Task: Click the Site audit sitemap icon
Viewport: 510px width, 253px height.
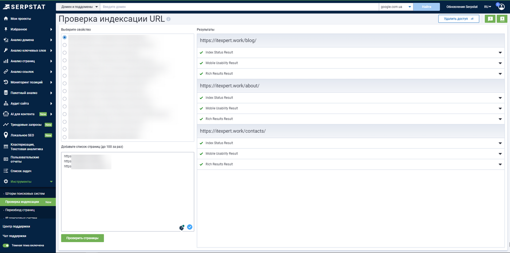Action: (x=6, y=103)
